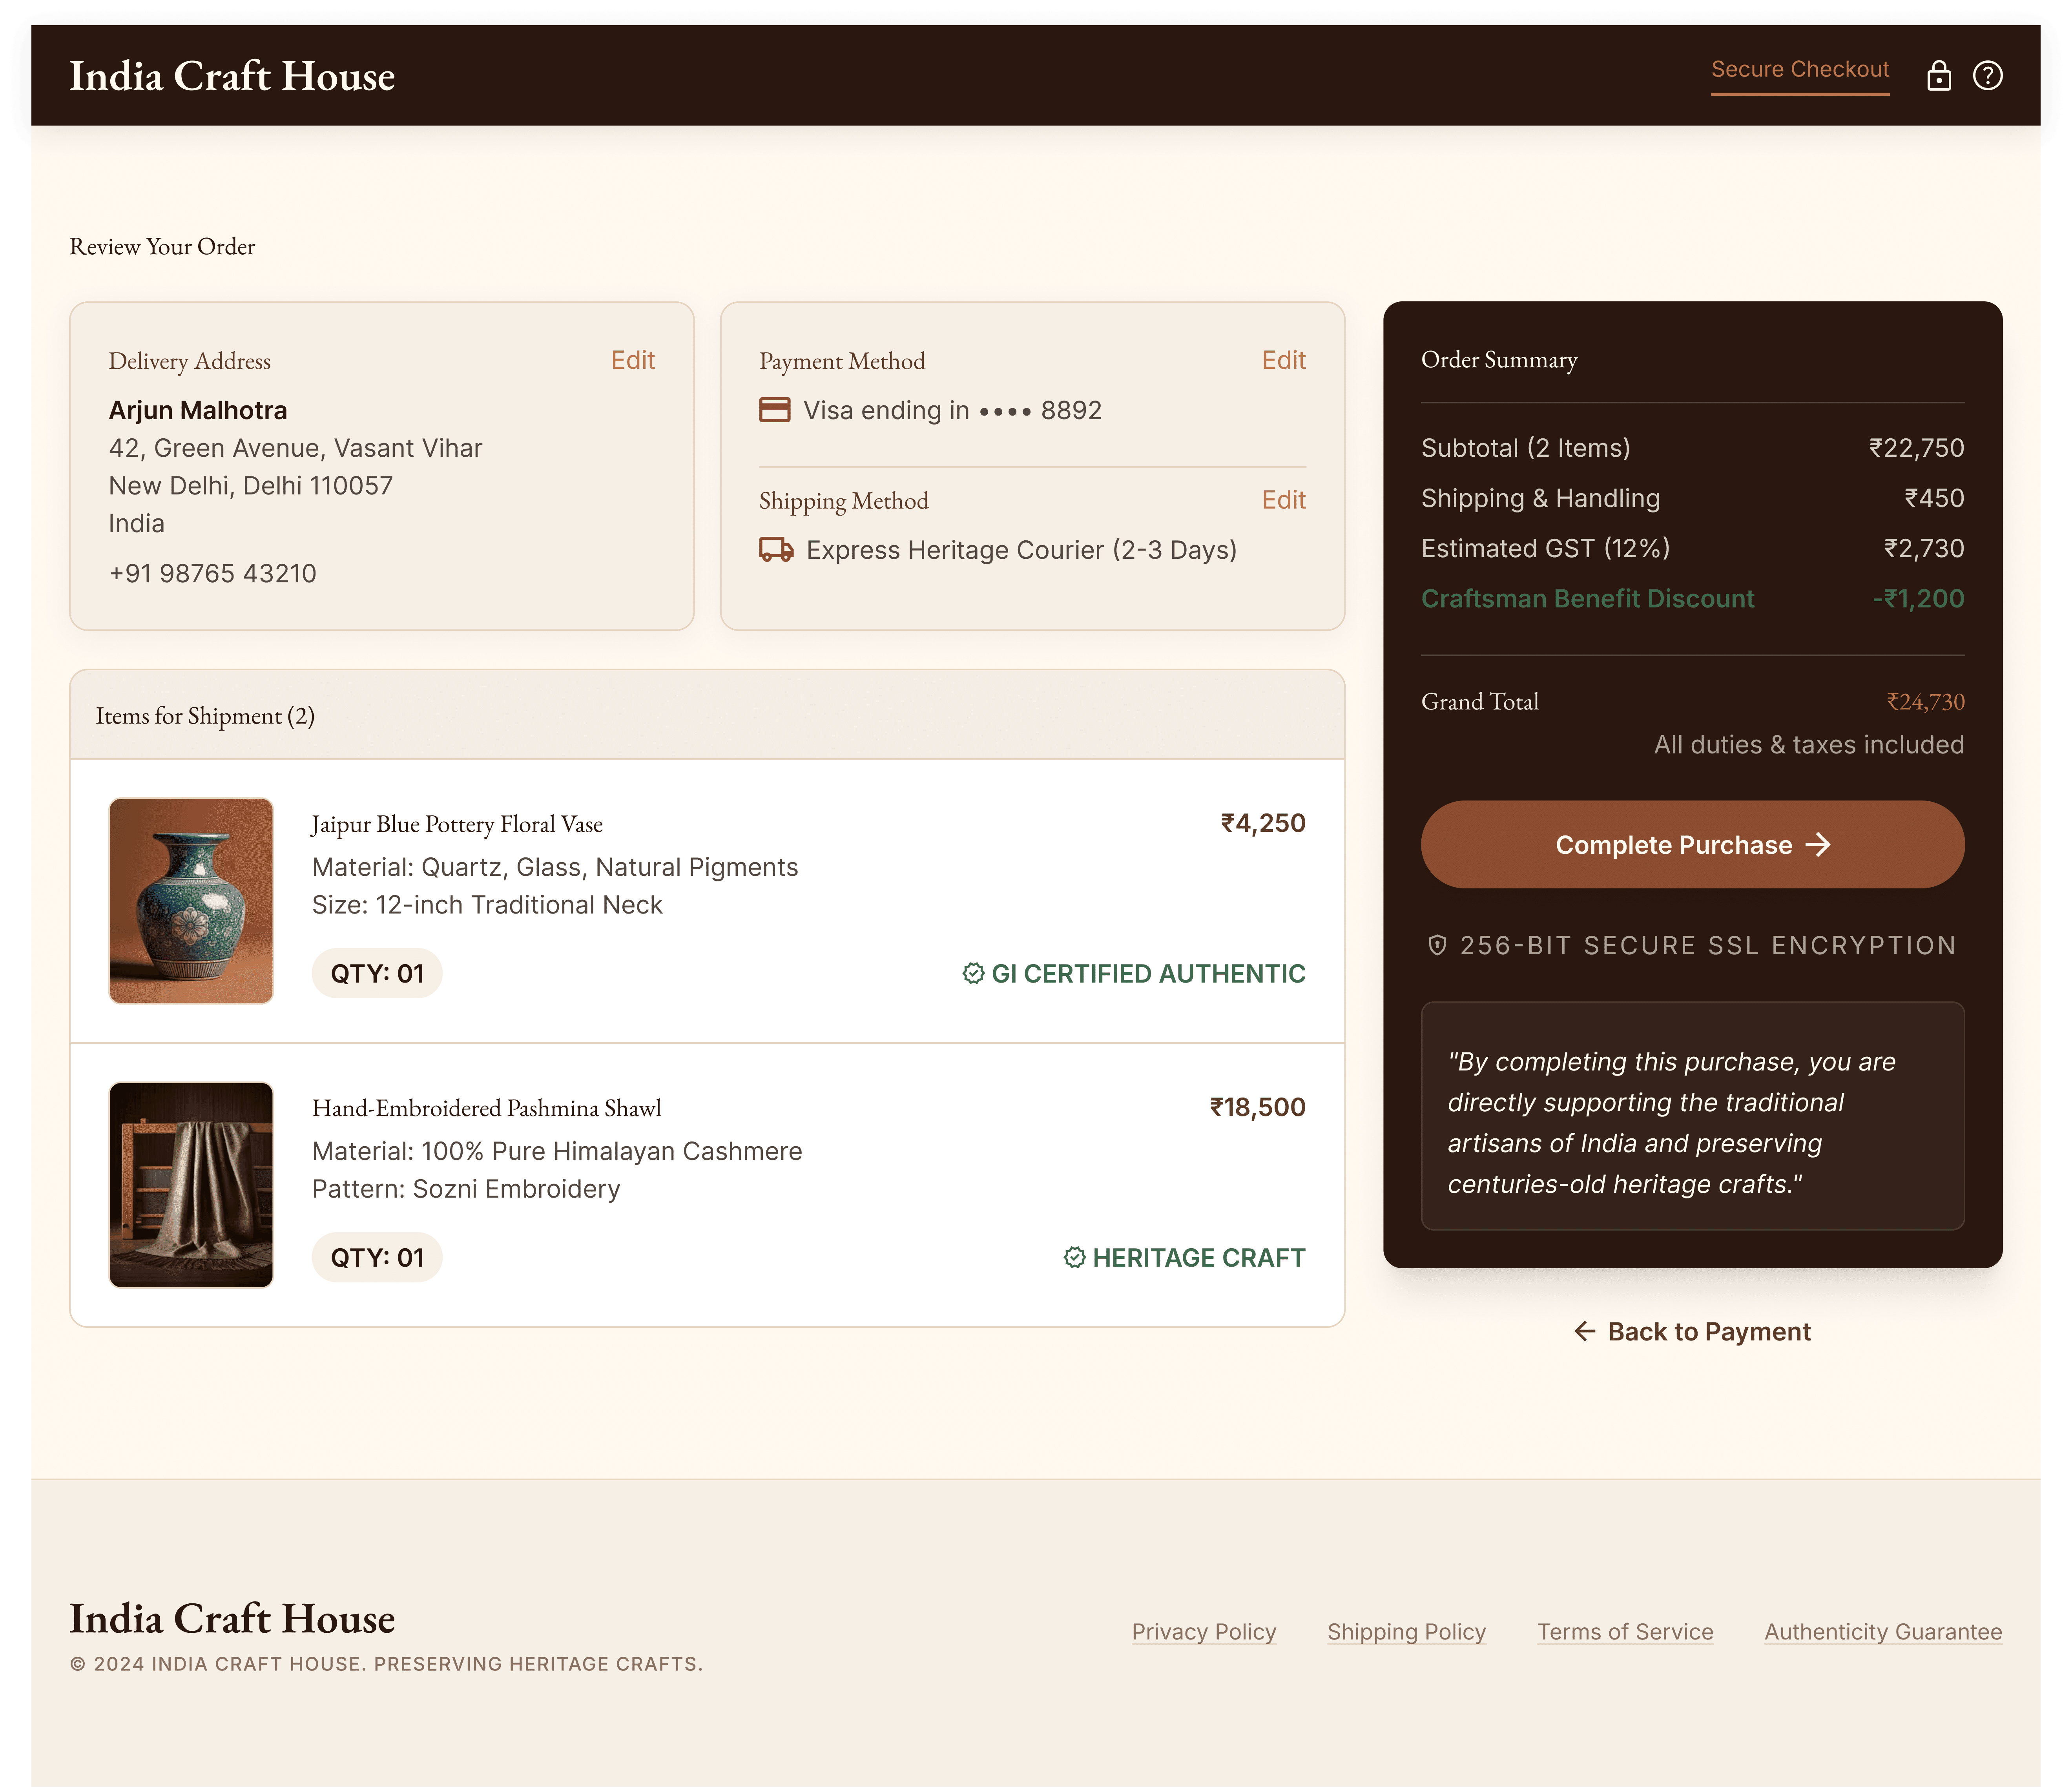The image size is (2072, 1787).
Task: Click the shield icon next to SSL encryption
Action: click(1437, 945)
